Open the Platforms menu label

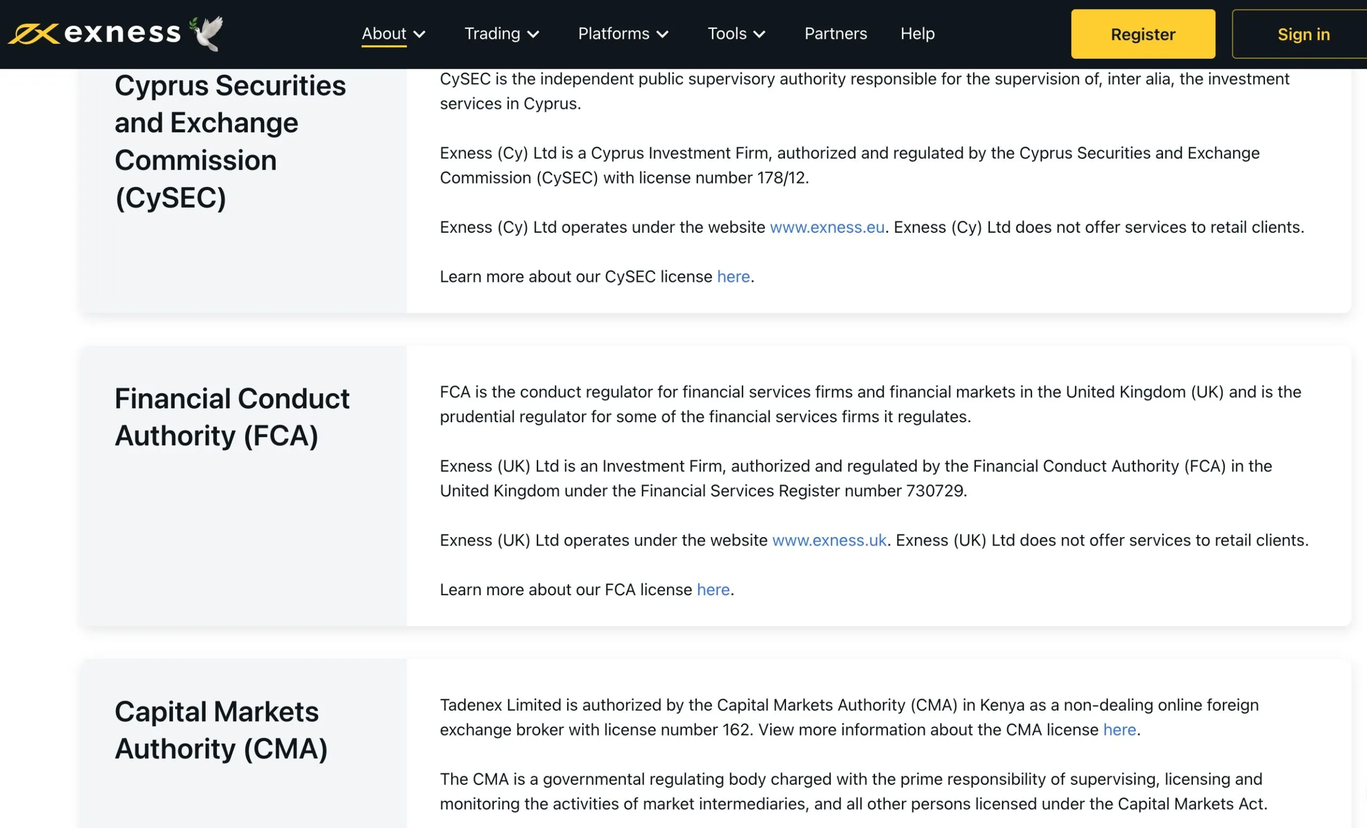point(614,34)
